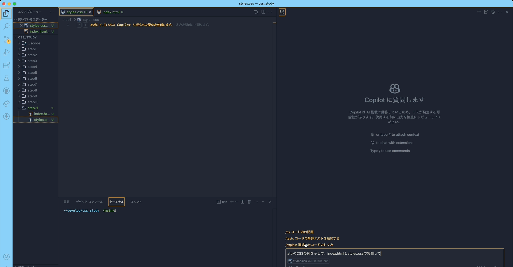
Task: Close the Copilot chat side panel
Action: 507,12
